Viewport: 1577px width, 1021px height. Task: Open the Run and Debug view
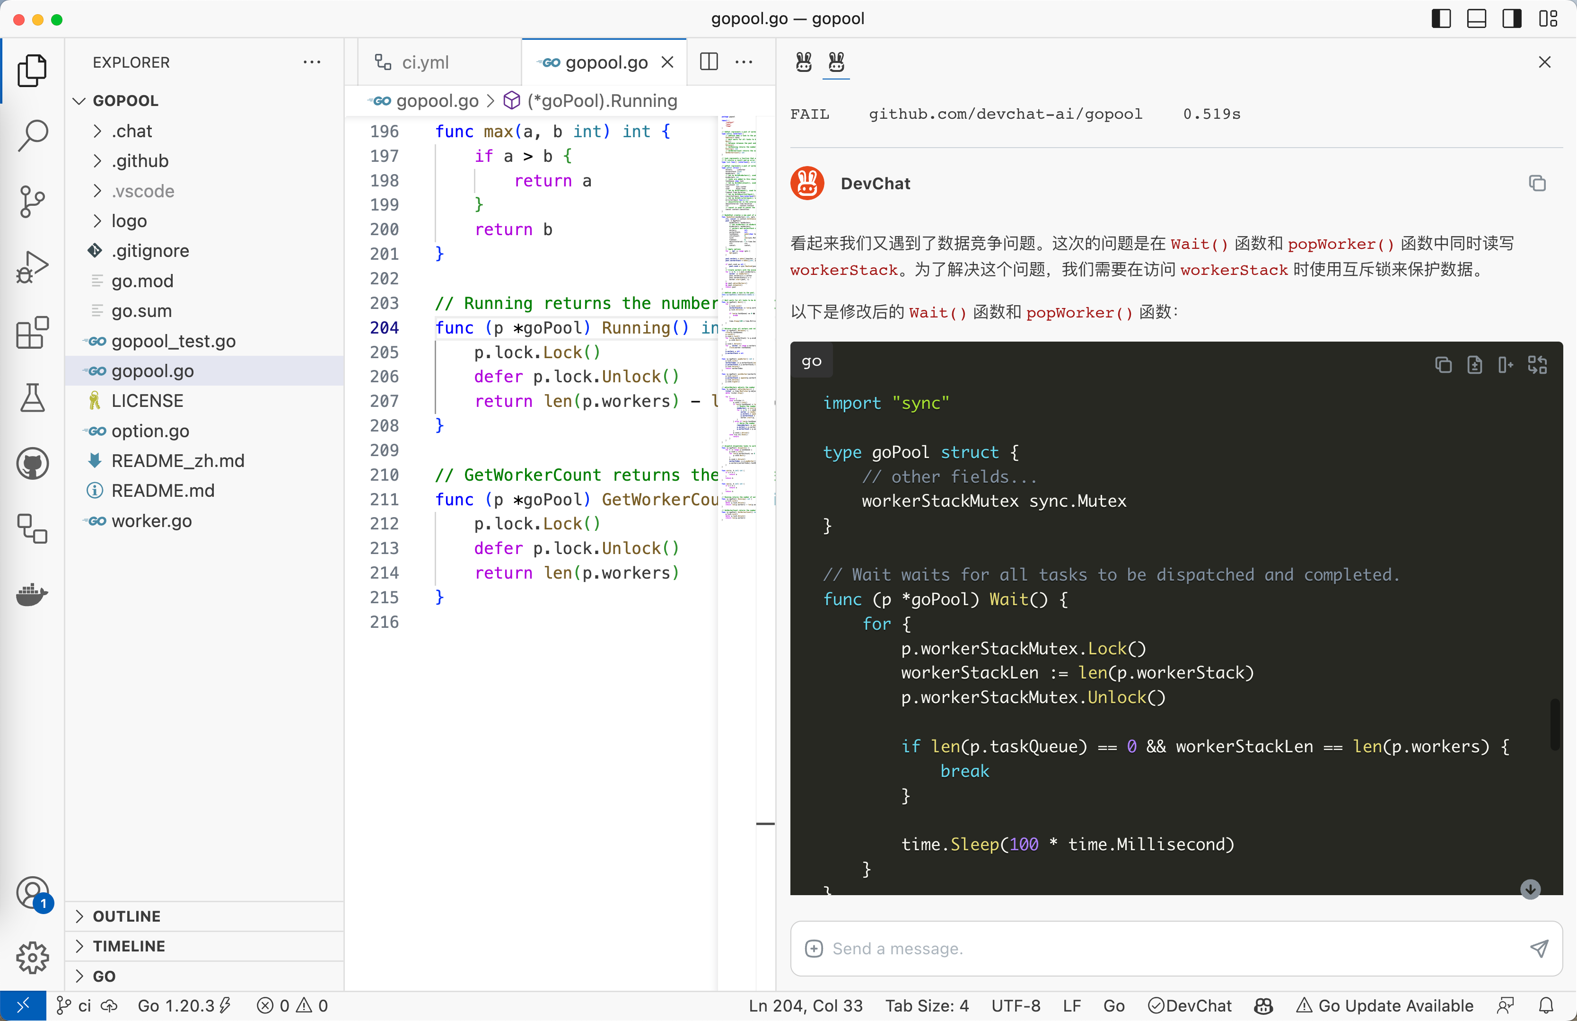tap(32, 267)
